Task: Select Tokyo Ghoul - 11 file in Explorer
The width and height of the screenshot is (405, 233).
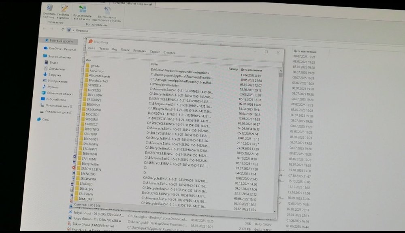Action: coord(98,219)
